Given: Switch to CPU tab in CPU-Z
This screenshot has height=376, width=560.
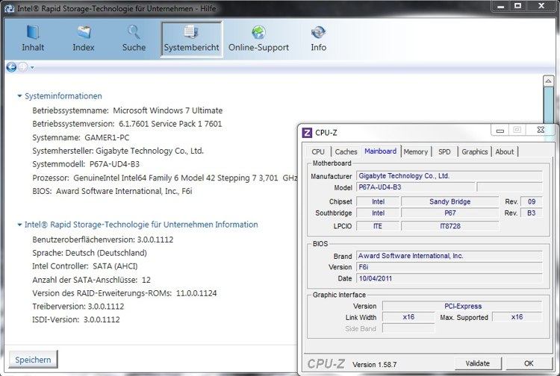Looking at the screenshot, I should point(318,151).
